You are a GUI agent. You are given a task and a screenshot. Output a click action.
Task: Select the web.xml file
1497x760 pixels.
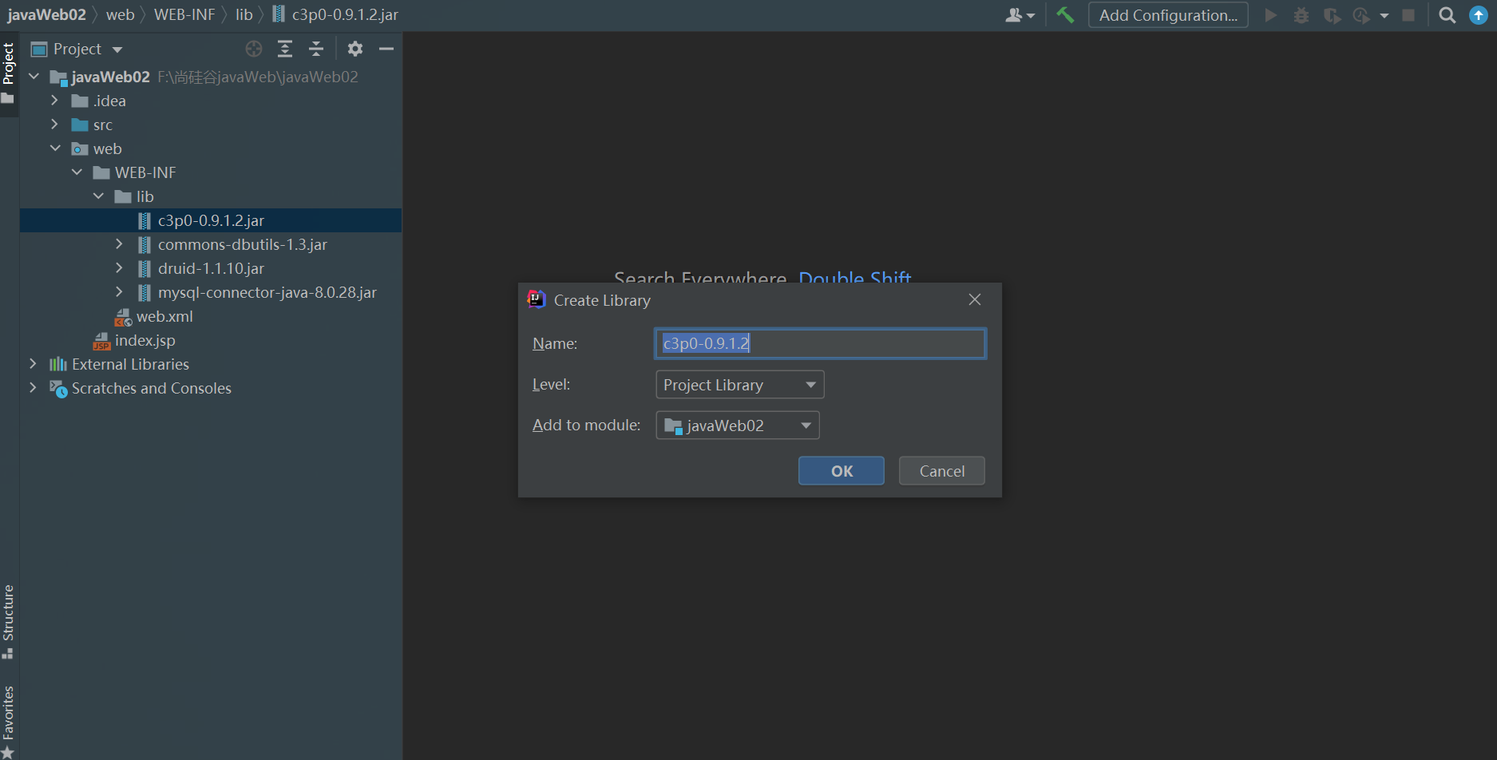(164, 316)
